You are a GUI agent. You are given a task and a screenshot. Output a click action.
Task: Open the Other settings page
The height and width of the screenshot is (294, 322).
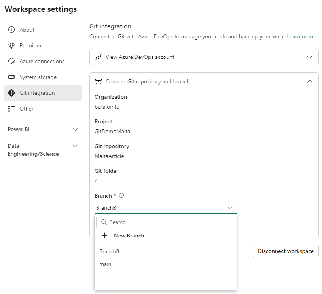(x=43, y=109)
